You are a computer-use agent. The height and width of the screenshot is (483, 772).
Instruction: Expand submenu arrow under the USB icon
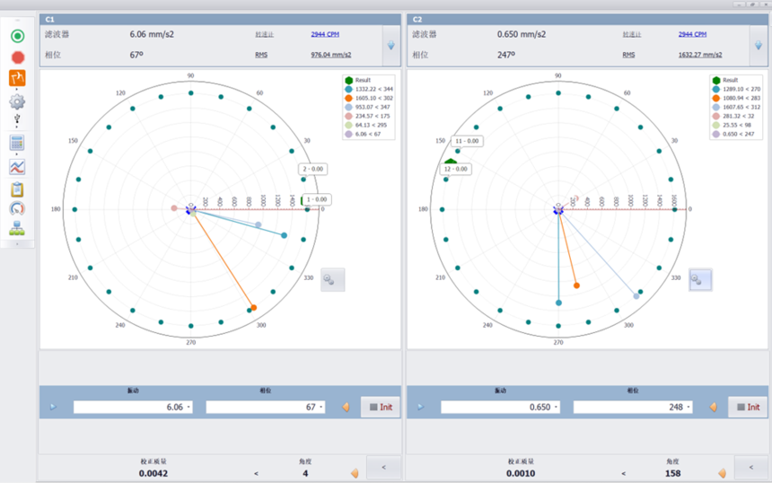pos(17,127)
